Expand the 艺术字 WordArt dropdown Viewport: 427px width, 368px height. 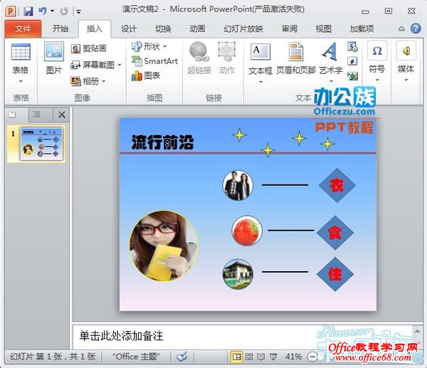[330, 70]
